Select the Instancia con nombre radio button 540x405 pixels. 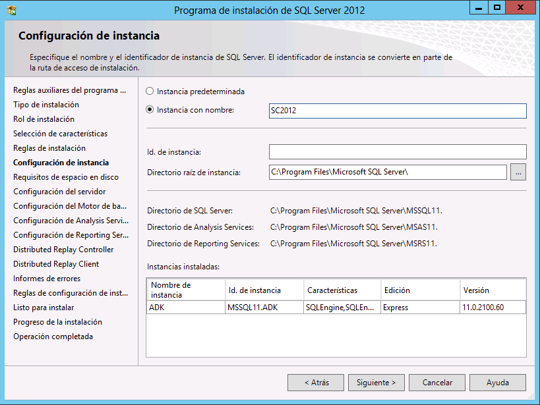(150, 110)
